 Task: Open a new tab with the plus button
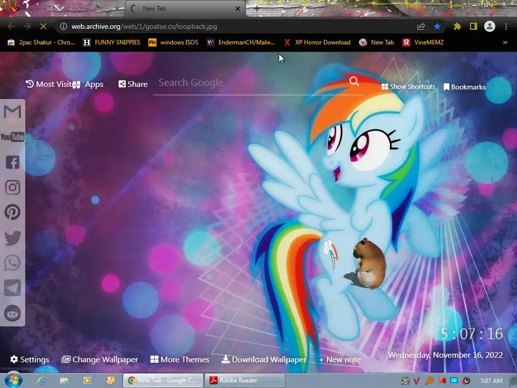(x=257, y=9)
